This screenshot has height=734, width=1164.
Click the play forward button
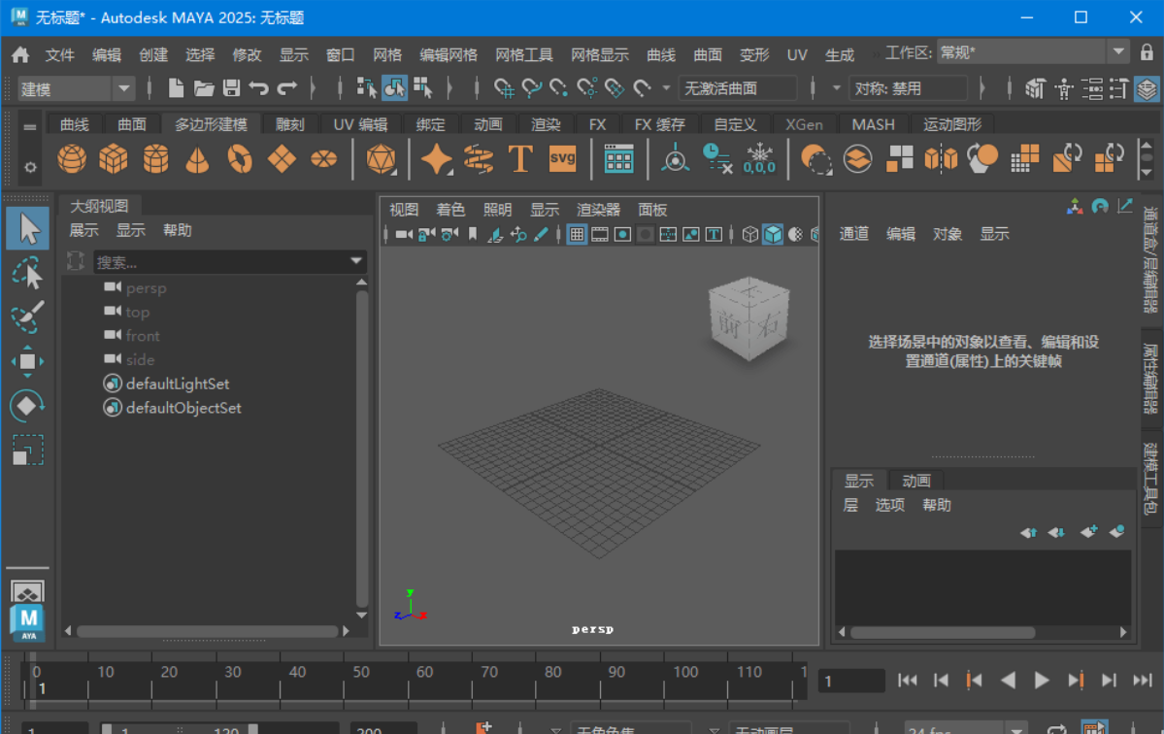pyautogui.click(x=1042, y=681)
